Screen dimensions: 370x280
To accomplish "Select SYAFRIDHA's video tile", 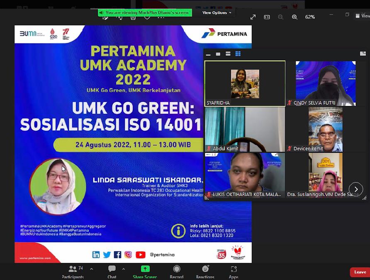I will click(x=245, y=84).
